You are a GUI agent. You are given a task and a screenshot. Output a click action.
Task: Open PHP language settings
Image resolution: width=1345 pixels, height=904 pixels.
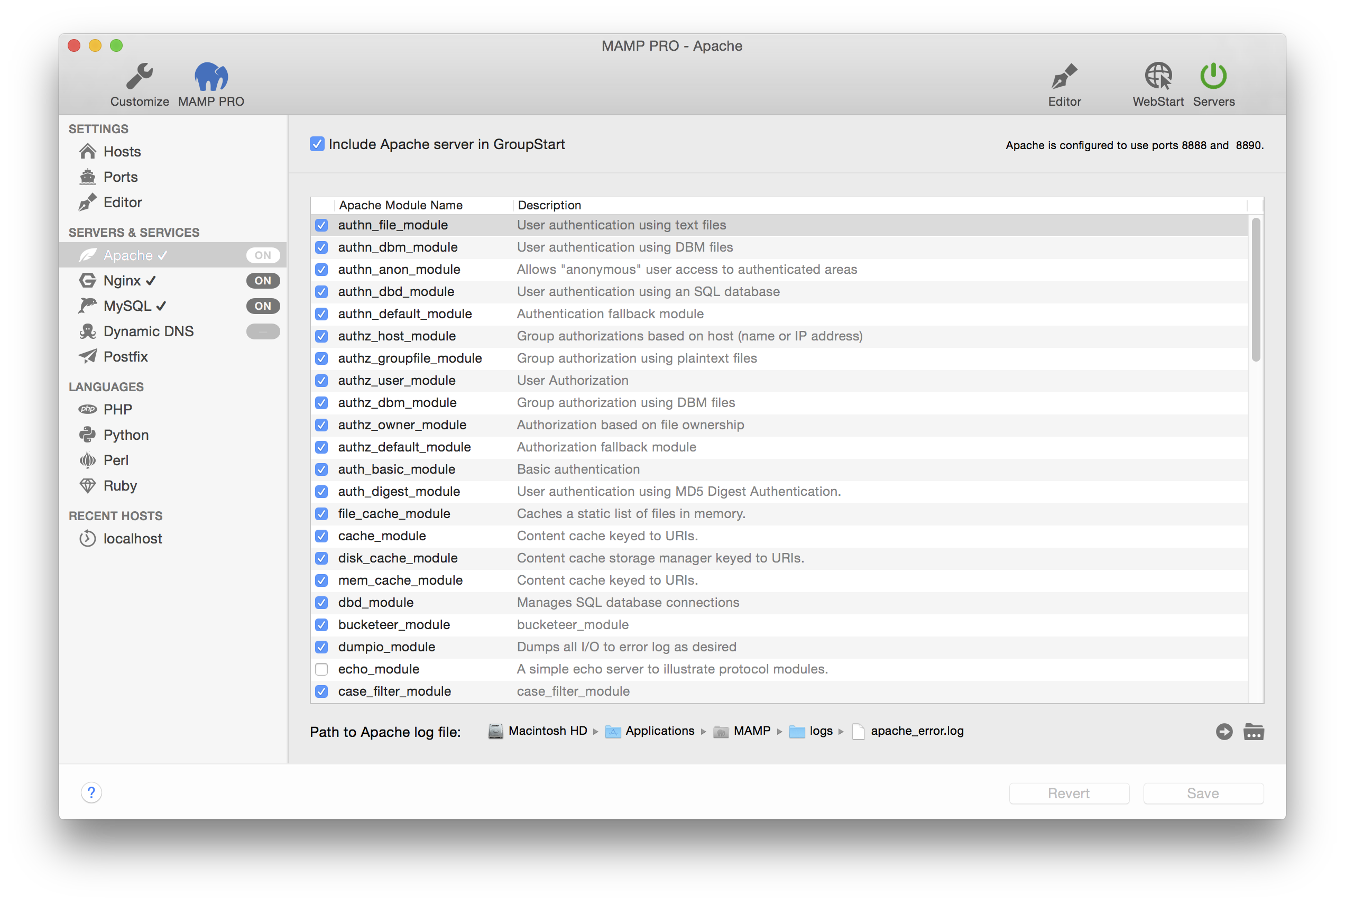[x=117, y=409]
